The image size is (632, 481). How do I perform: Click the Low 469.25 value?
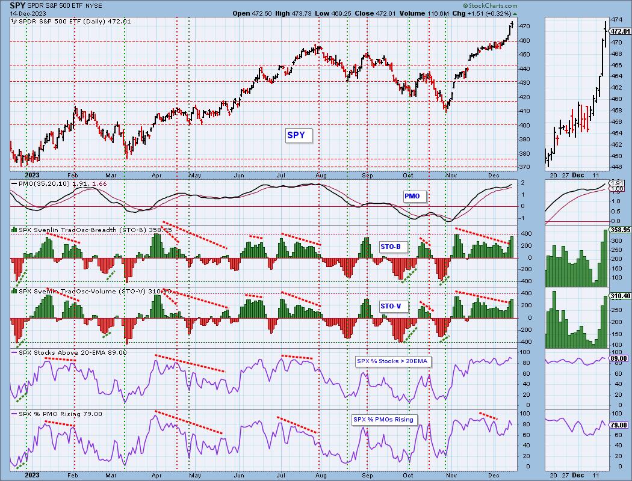click(x=333, y=13)
